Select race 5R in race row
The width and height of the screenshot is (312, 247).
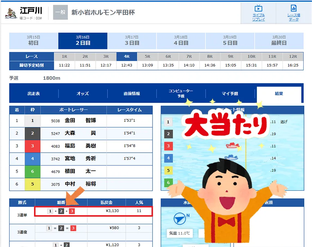tap(147, 56)
